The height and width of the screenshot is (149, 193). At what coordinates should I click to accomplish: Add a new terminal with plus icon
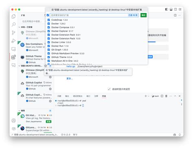pos(146,96)
